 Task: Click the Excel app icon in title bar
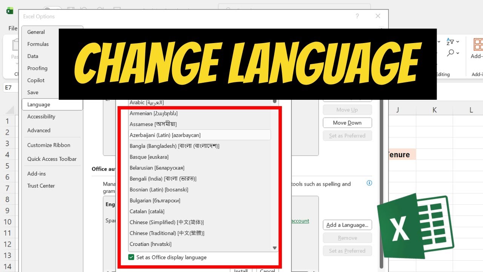pyautogui.click(x=10, y=11)
